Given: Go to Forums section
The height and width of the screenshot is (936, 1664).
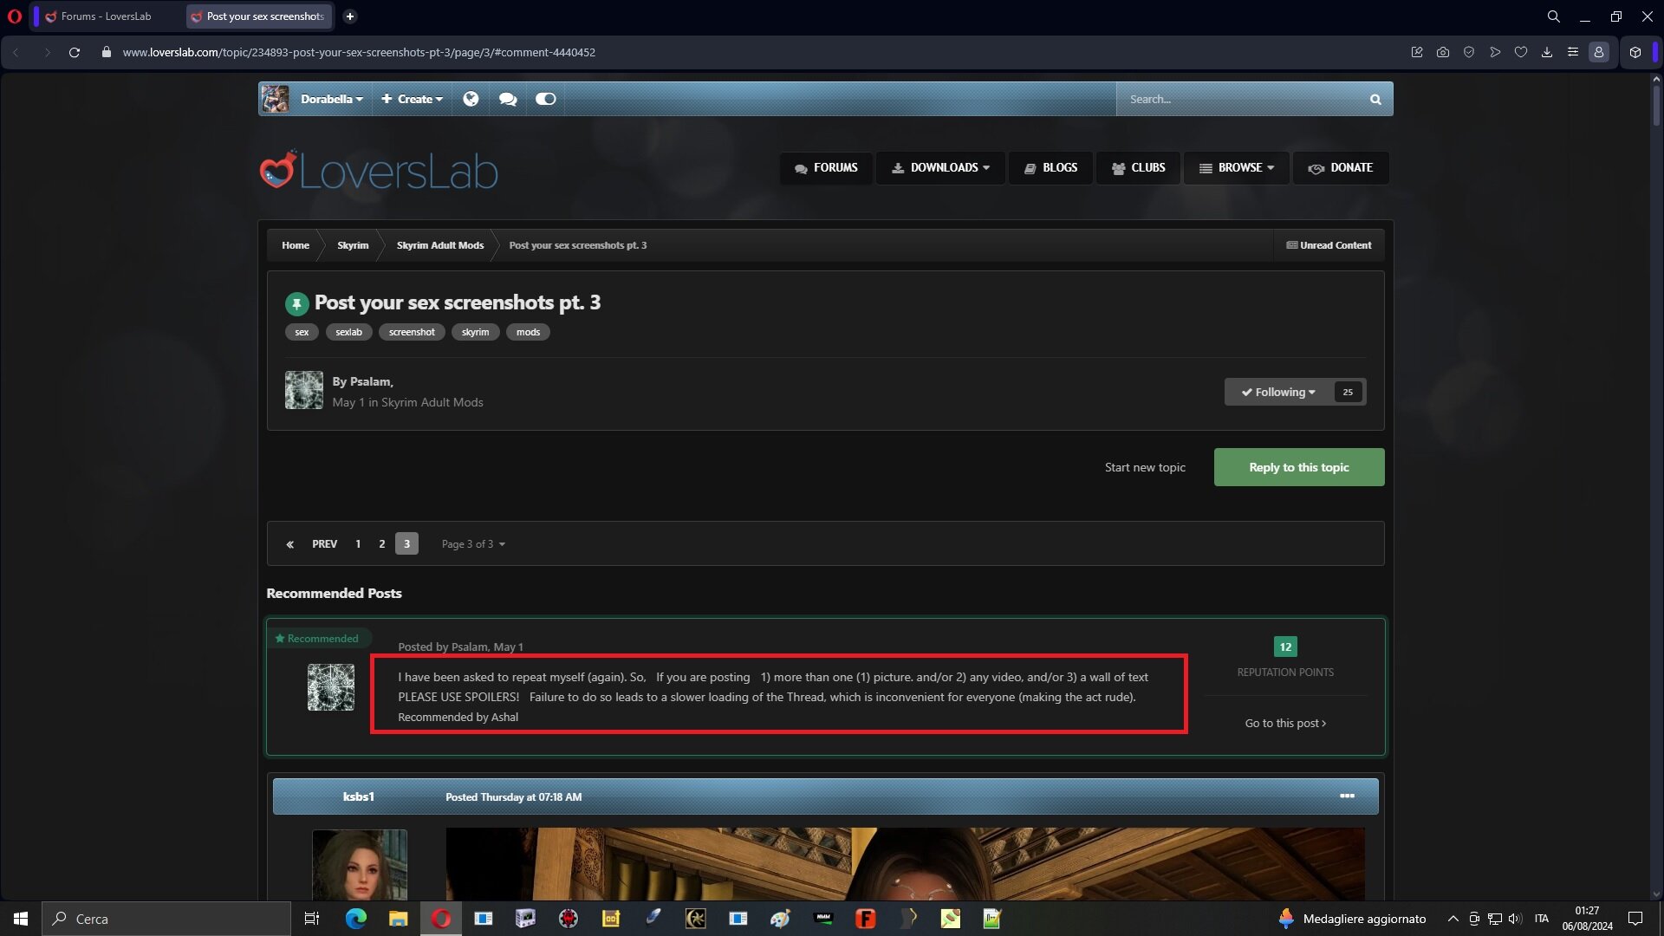Looking at the screenshot, I should click(x=826, y=168).
